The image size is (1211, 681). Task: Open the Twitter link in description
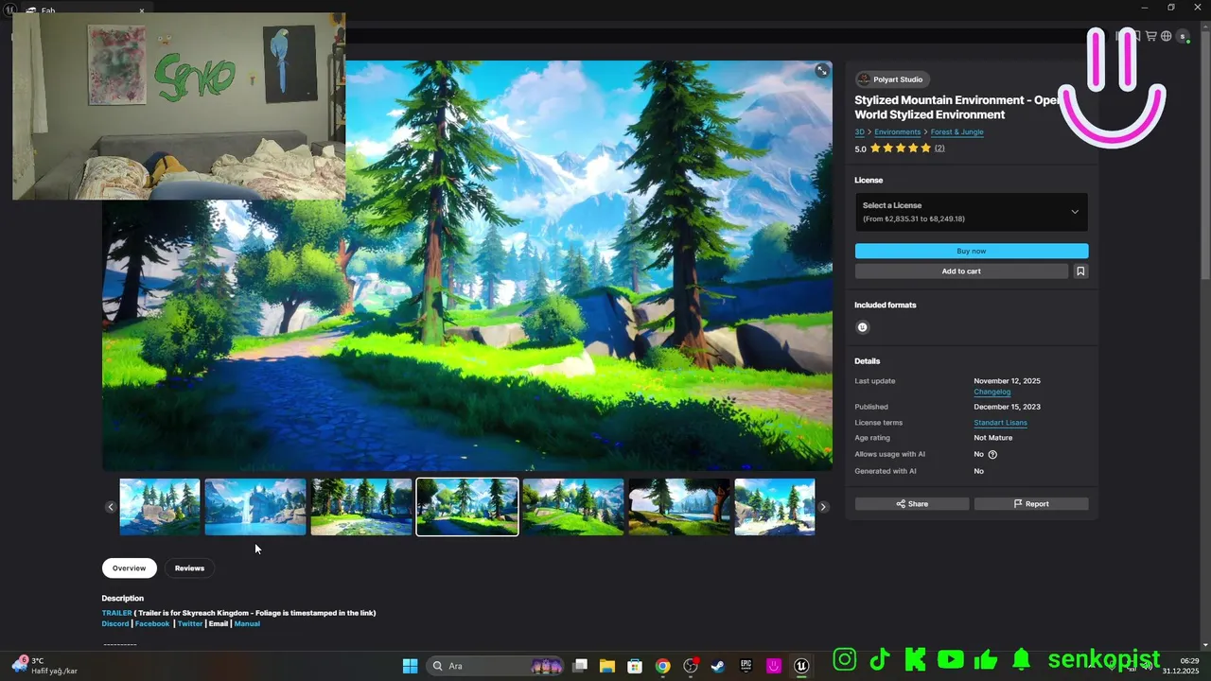tap(190, 624)
